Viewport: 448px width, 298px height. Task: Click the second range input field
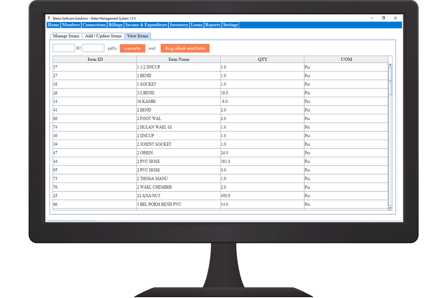click(93, 48)
